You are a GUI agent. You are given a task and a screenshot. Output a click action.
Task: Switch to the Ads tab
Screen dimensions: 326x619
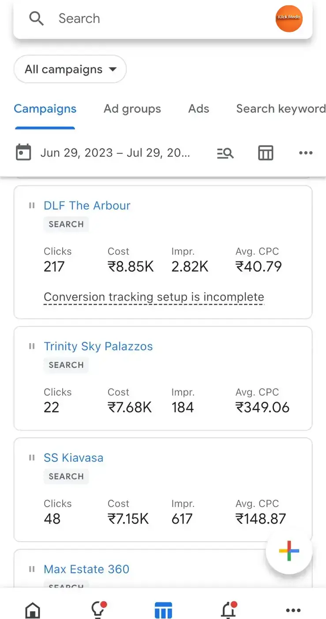pyautogui.click(x=199, y=109)
